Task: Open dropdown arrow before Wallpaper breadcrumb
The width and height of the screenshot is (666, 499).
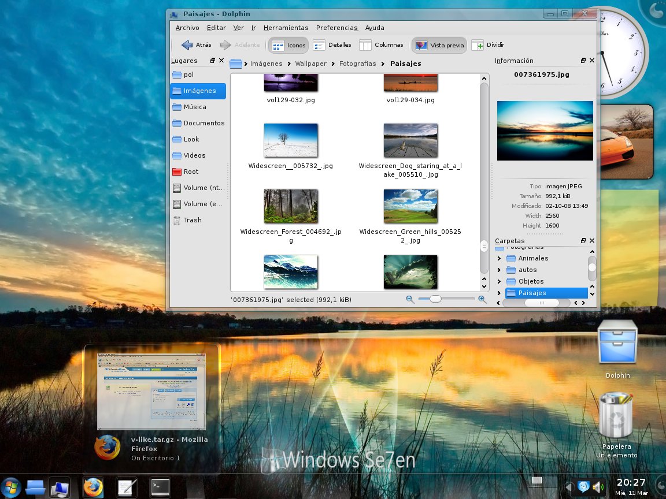Action: pyautogui.click(x=289, y=64)
